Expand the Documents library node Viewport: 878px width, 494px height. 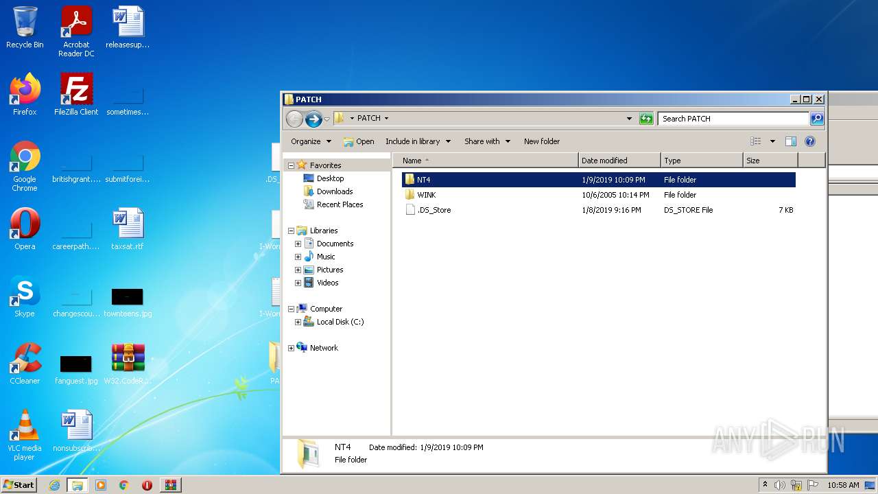(298, 244)
